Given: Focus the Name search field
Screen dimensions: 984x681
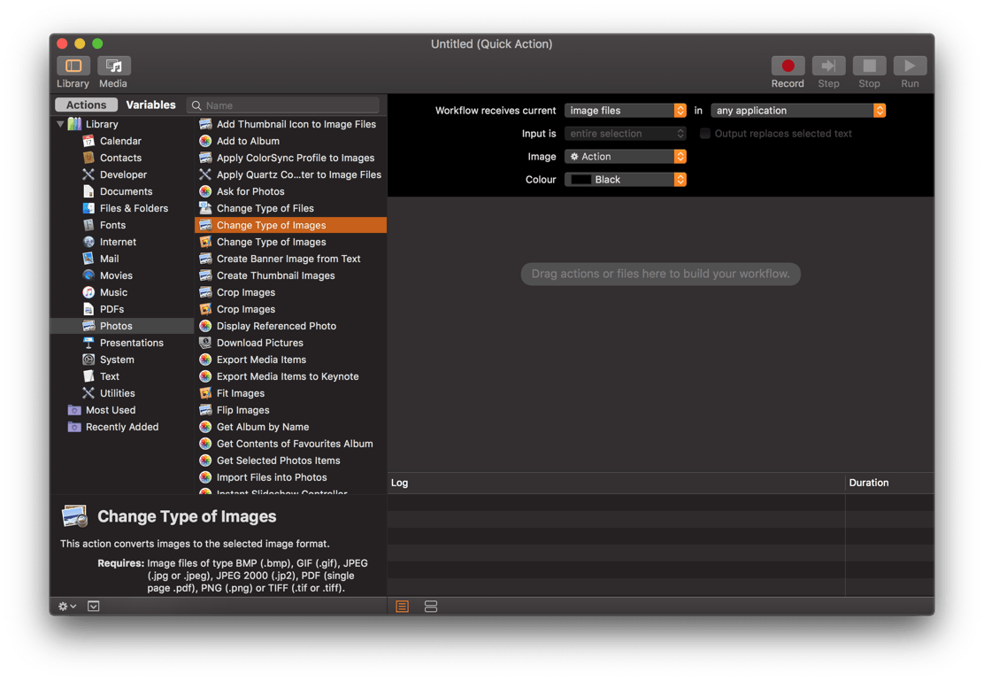Looking at the screenshot, I should click(283, 104).
